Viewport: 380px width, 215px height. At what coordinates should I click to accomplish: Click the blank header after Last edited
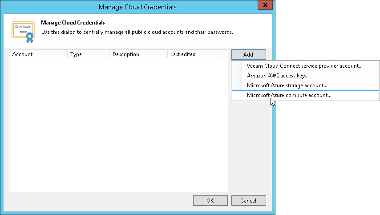[222, 54]
